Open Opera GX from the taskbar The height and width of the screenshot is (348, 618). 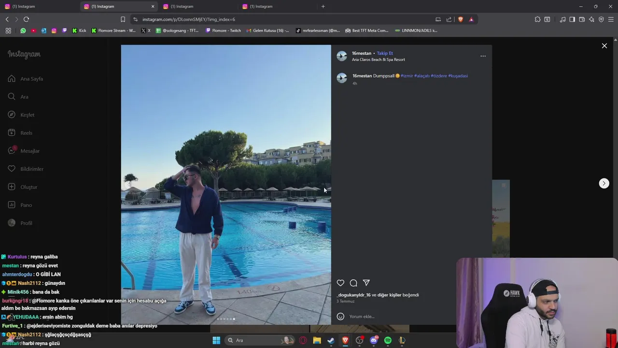303,340
